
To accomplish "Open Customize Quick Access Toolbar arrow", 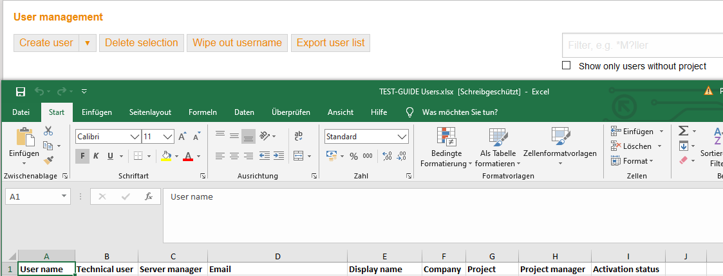I will tap(84, 92).
